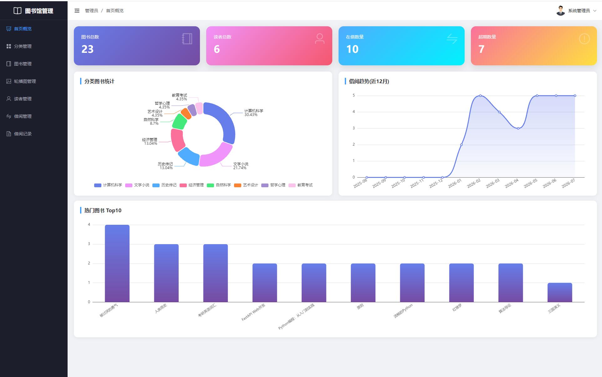Image resolution: width=602 pixels, height=377 pixels.
Task: Click the 读者总数 6 stat card
Action: [x=269, y=46]
